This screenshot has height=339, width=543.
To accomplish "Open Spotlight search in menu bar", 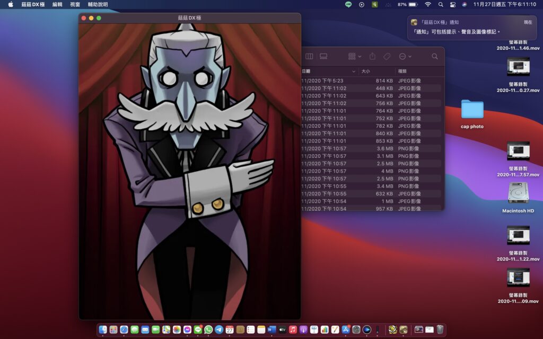I will 441,4.
